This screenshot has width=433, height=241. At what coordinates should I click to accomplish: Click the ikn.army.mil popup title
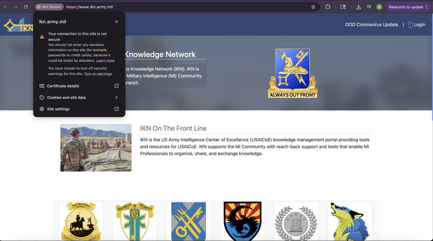coord(53,22)
